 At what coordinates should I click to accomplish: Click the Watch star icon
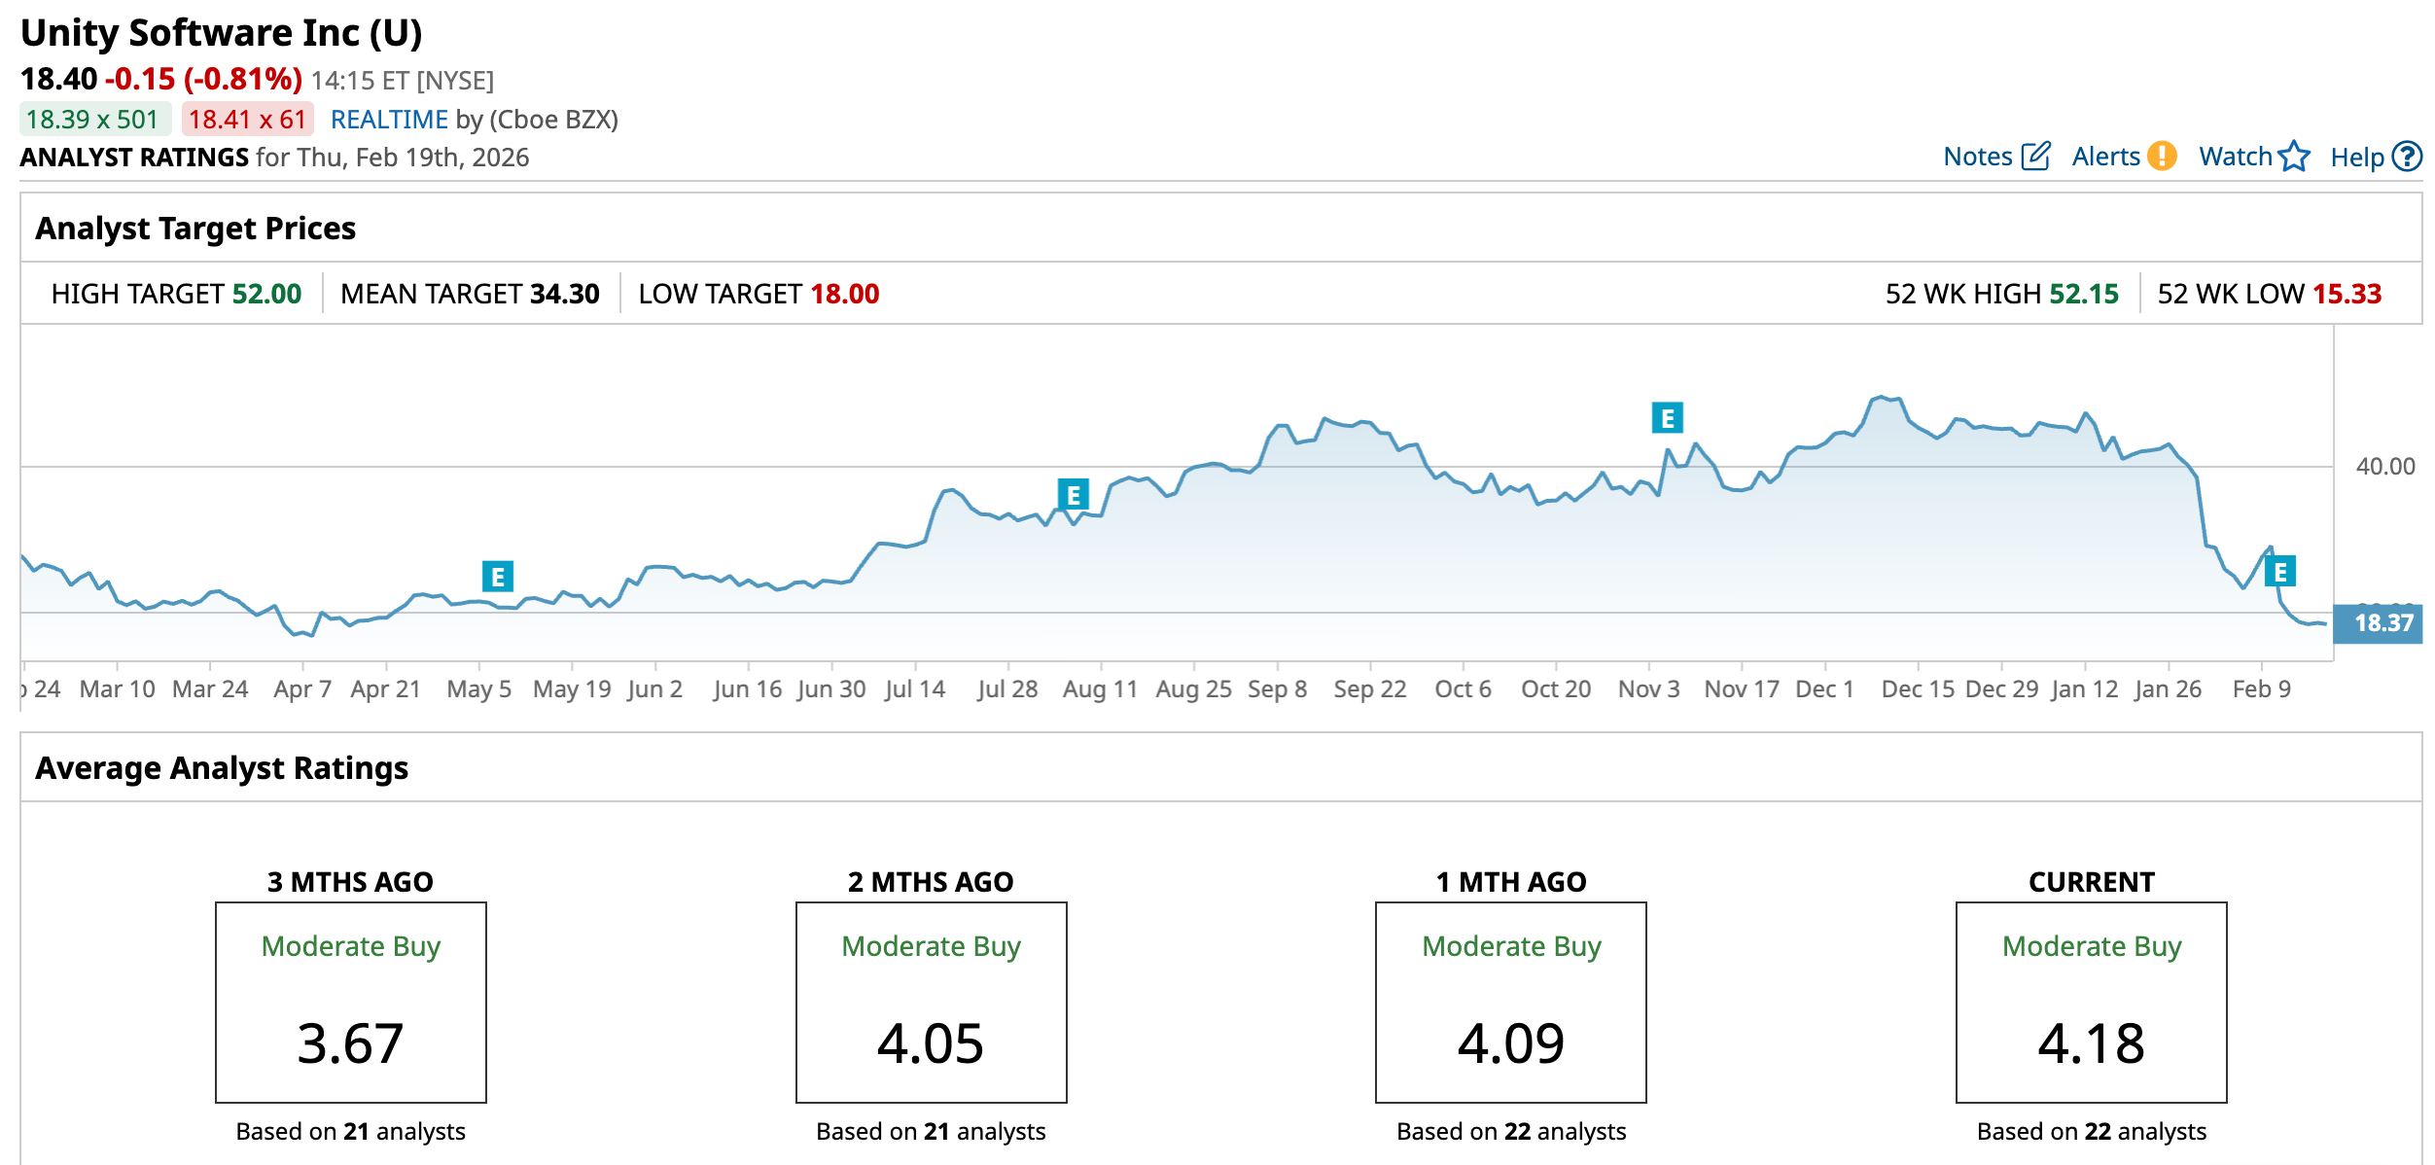[x=2294, y=157]
